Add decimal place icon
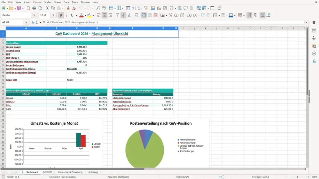 pos(189,15)
